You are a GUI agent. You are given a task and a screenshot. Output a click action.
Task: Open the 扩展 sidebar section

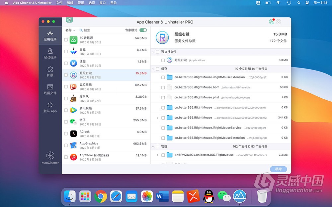50,72
